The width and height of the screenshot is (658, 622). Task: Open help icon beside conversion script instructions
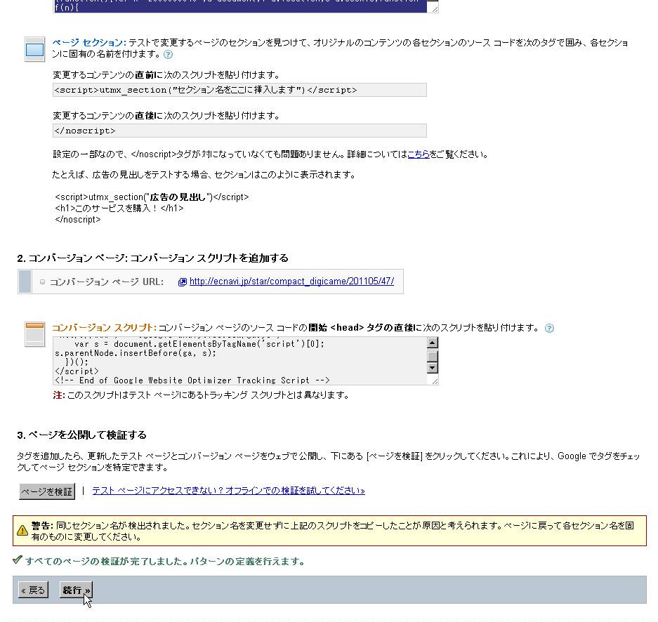click(549, 328)
